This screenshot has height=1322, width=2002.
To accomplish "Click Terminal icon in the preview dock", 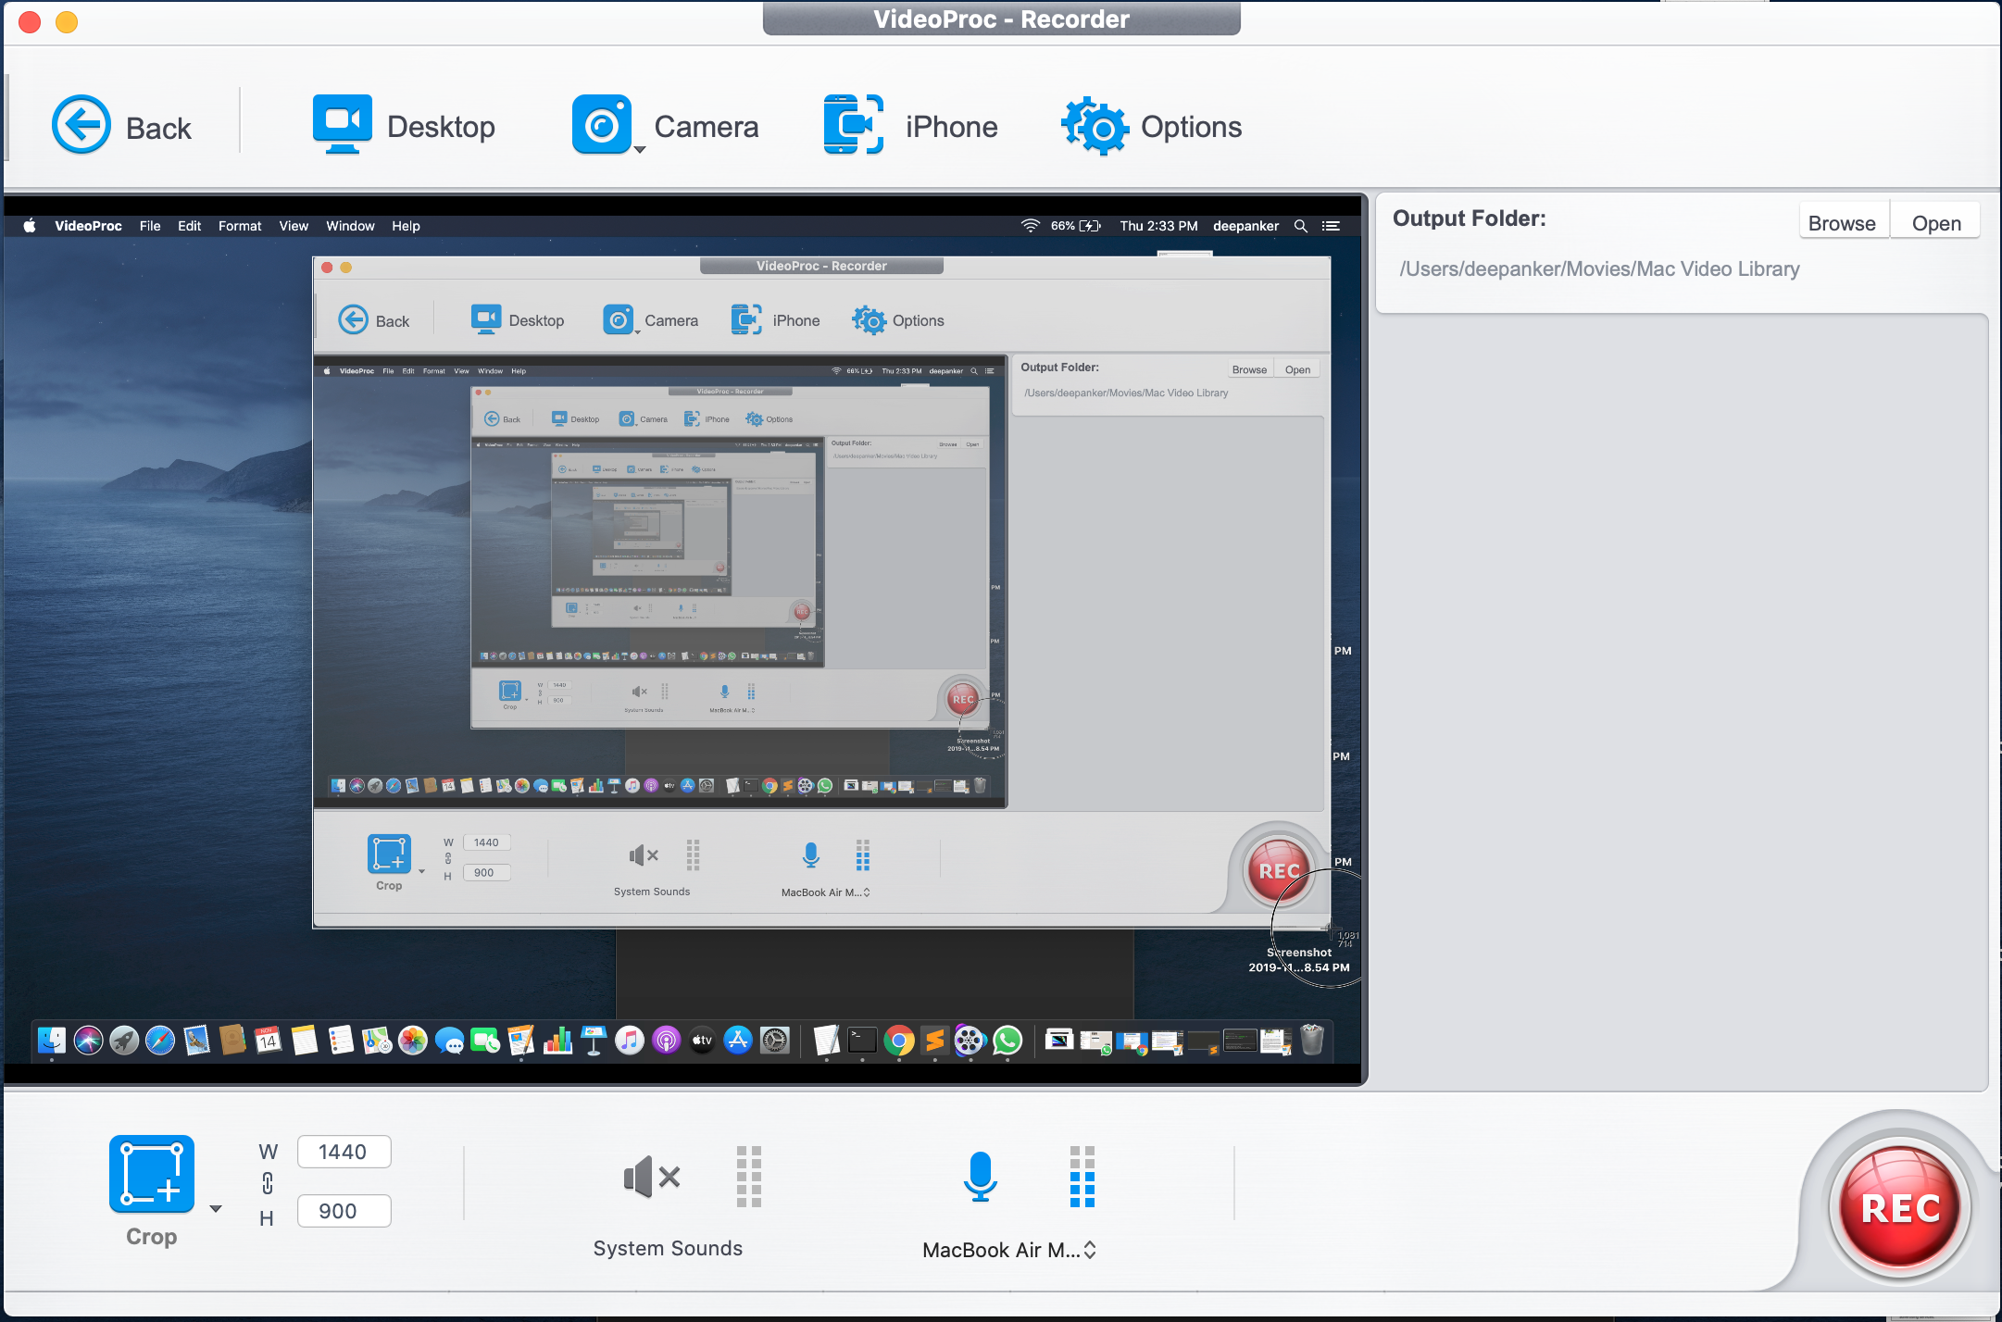I will coord(862,1041).
